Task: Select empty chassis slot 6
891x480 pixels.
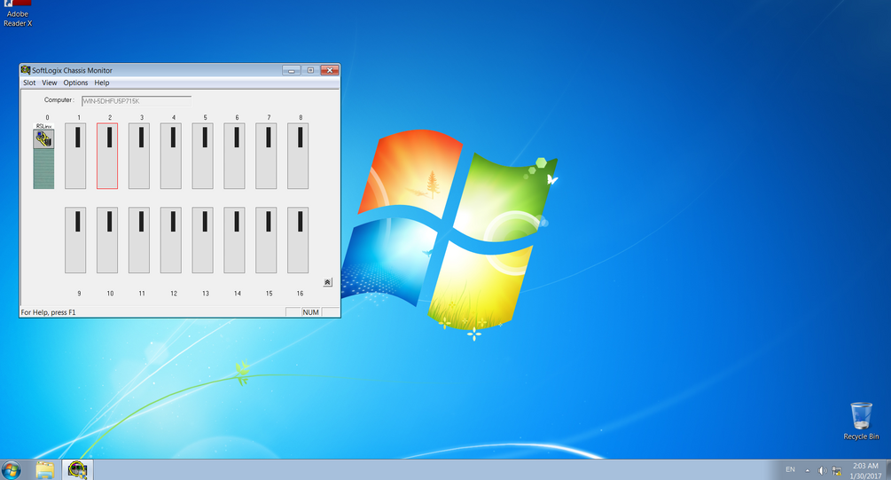Action: pyautogui.click(x=235, y=156)
